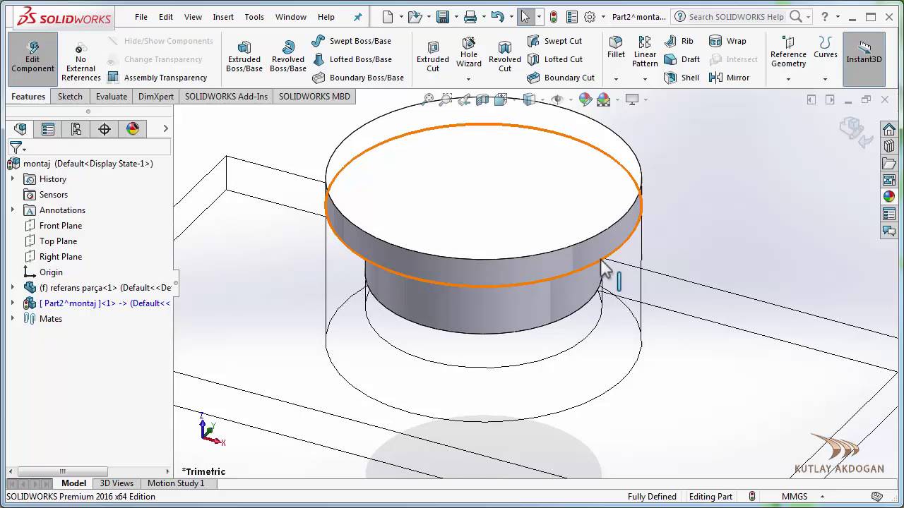Open the SOLIDWORKS MBD tab
The width and height of the screenshot is (904, 508).
click(x=314, y=97)
